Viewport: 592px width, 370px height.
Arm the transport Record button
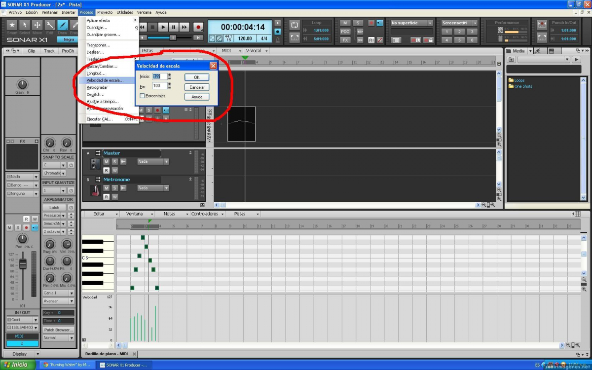198,27
